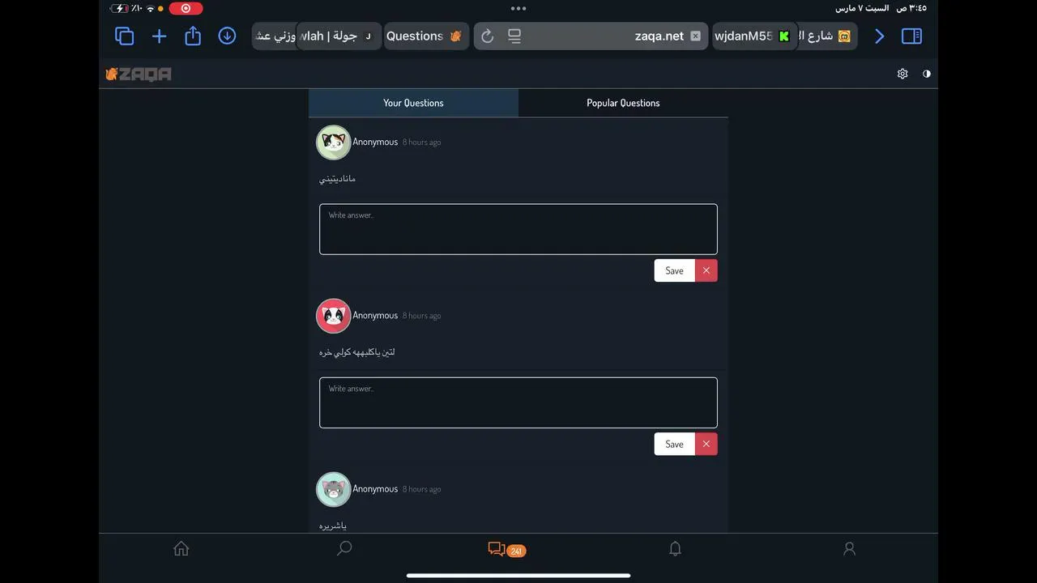The width and height of the screenshot is (1037, 583).
Task: Click the red-background cat avatar
Action: pos(333,316)
